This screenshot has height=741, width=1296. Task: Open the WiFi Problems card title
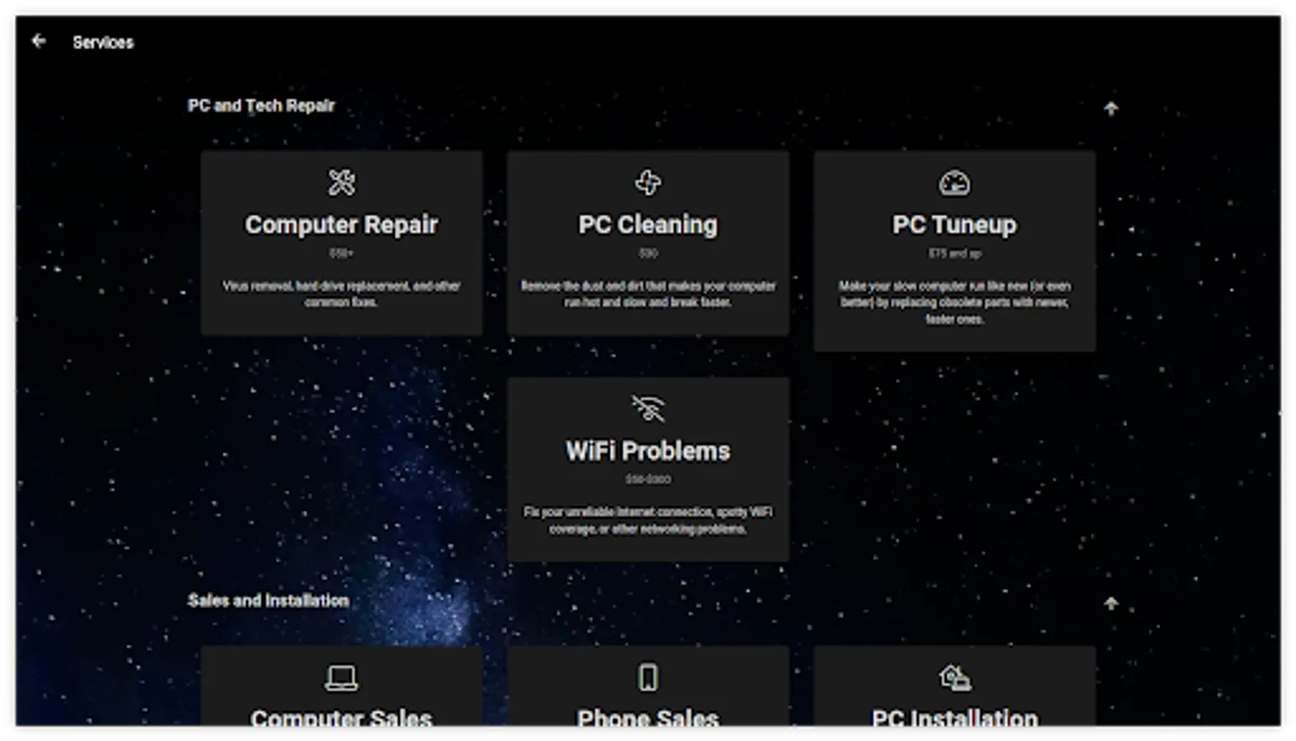click(x=648, y=450)
